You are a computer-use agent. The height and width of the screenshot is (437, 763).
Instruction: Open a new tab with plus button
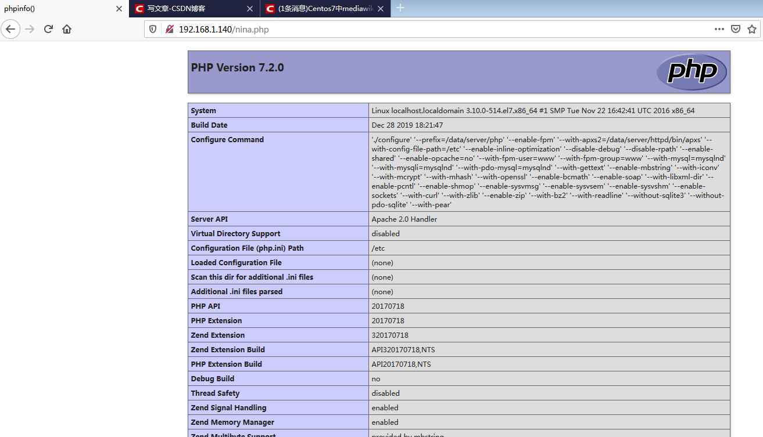400,8
